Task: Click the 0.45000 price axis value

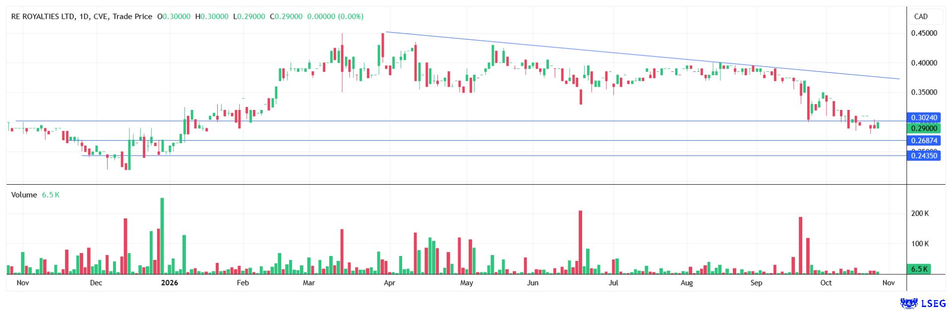Action: coord(924,33)
